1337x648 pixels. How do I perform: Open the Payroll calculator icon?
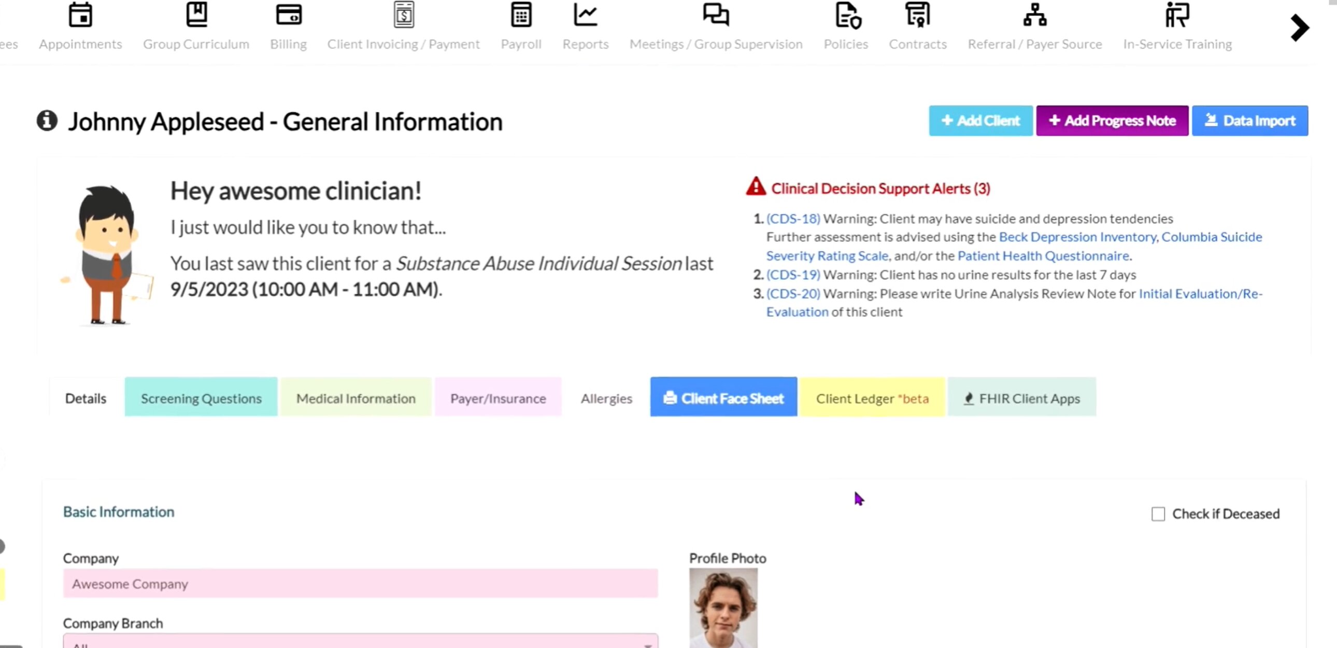click(x=521, y=15)
